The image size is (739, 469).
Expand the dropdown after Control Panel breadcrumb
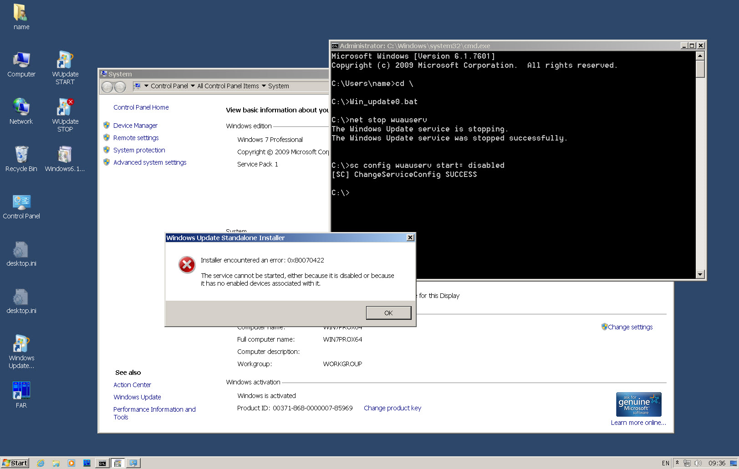pos(193,86)
